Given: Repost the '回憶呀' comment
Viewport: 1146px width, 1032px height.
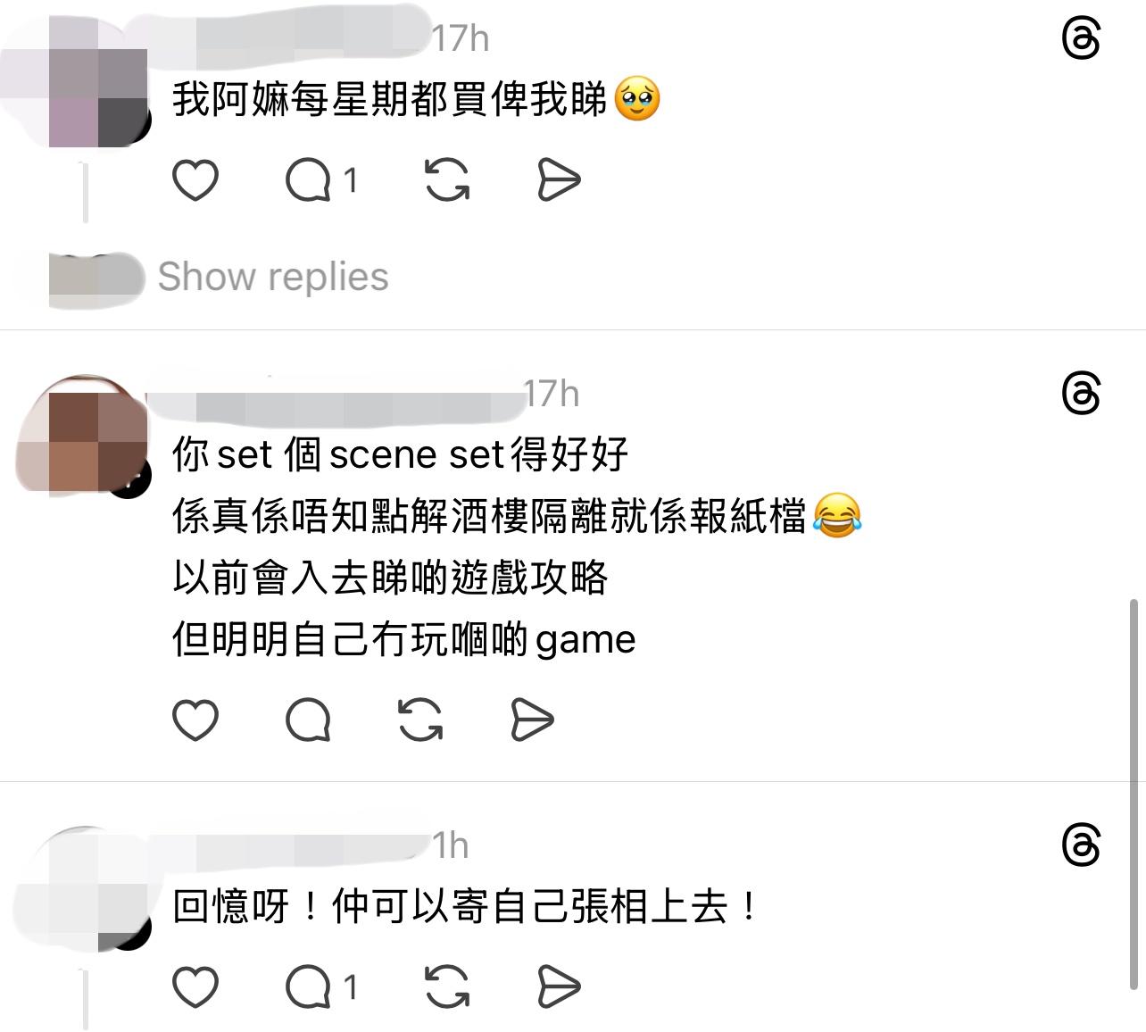Looking at the screenshot, I should click(447, 987).
